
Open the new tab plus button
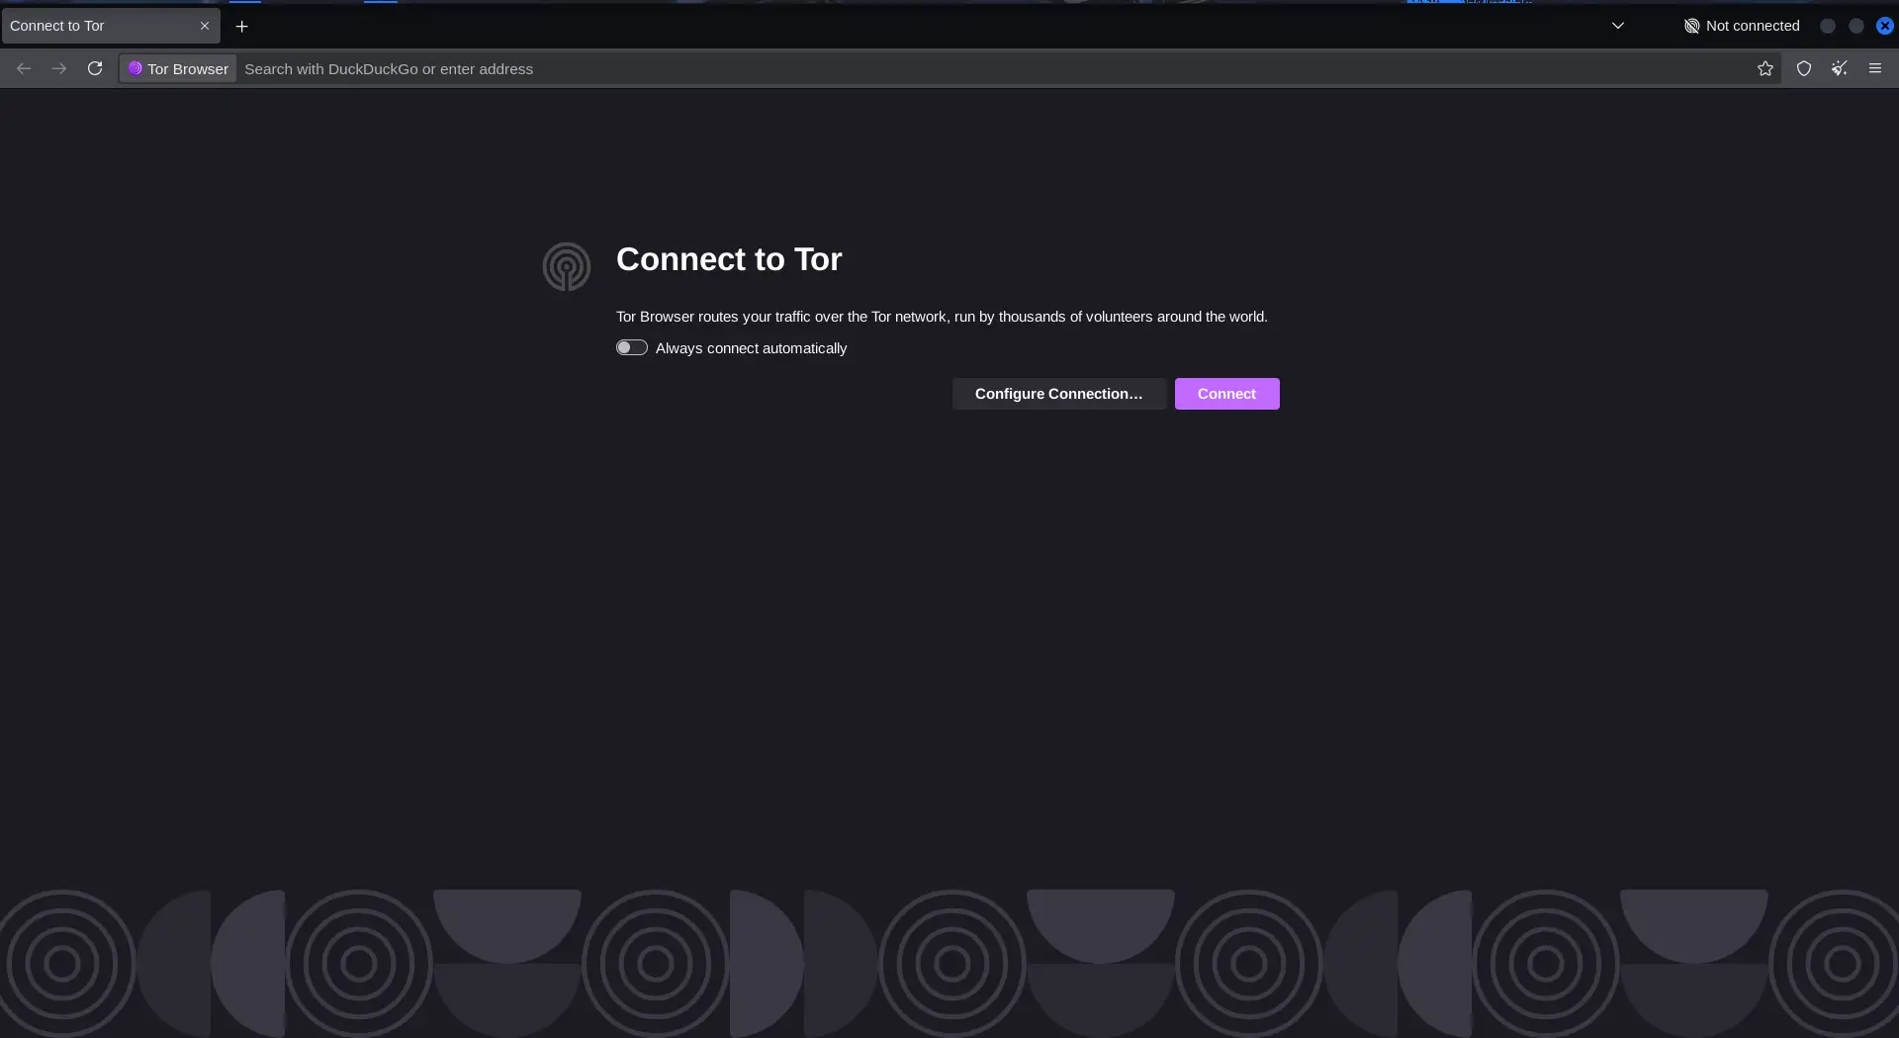(x=241, y=26)
